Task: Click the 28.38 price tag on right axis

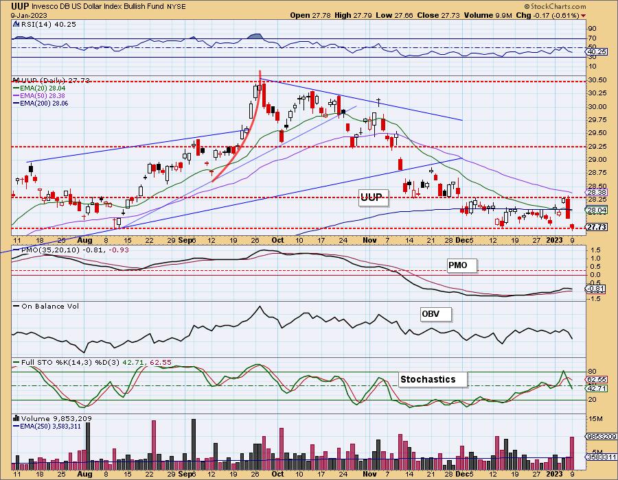Action: 597,193
